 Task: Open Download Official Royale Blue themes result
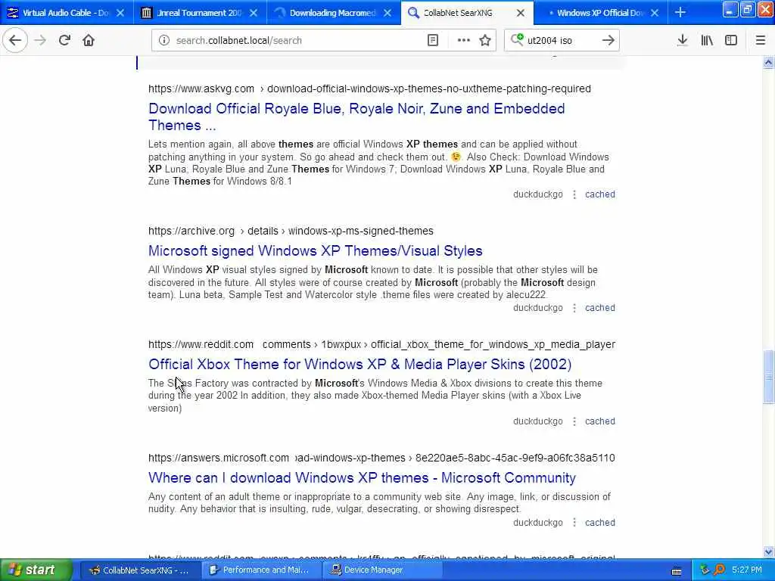click(x=356, y=117)
